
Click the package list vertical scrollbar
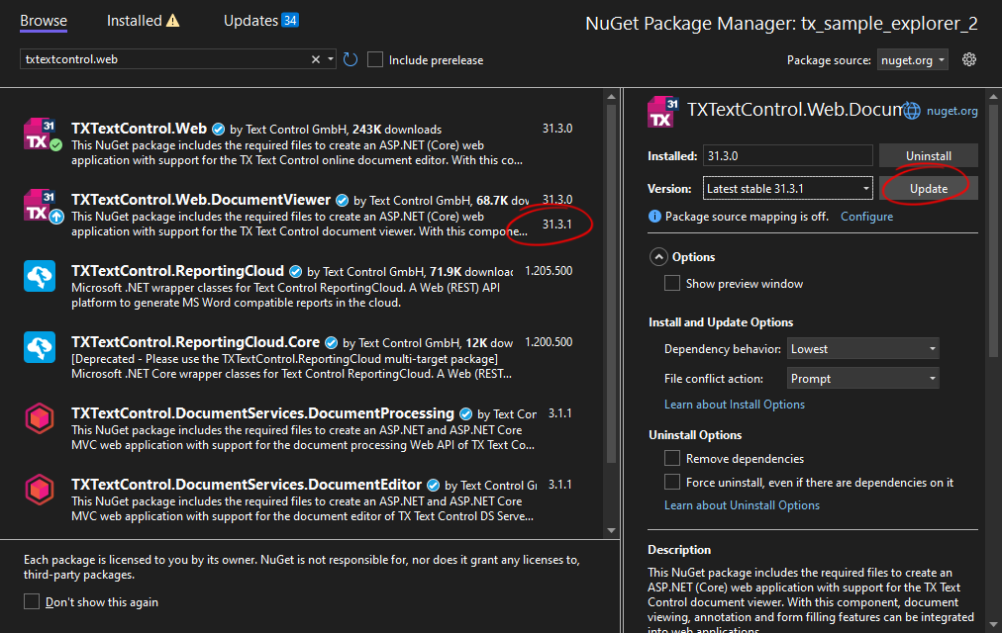[611, 284]
